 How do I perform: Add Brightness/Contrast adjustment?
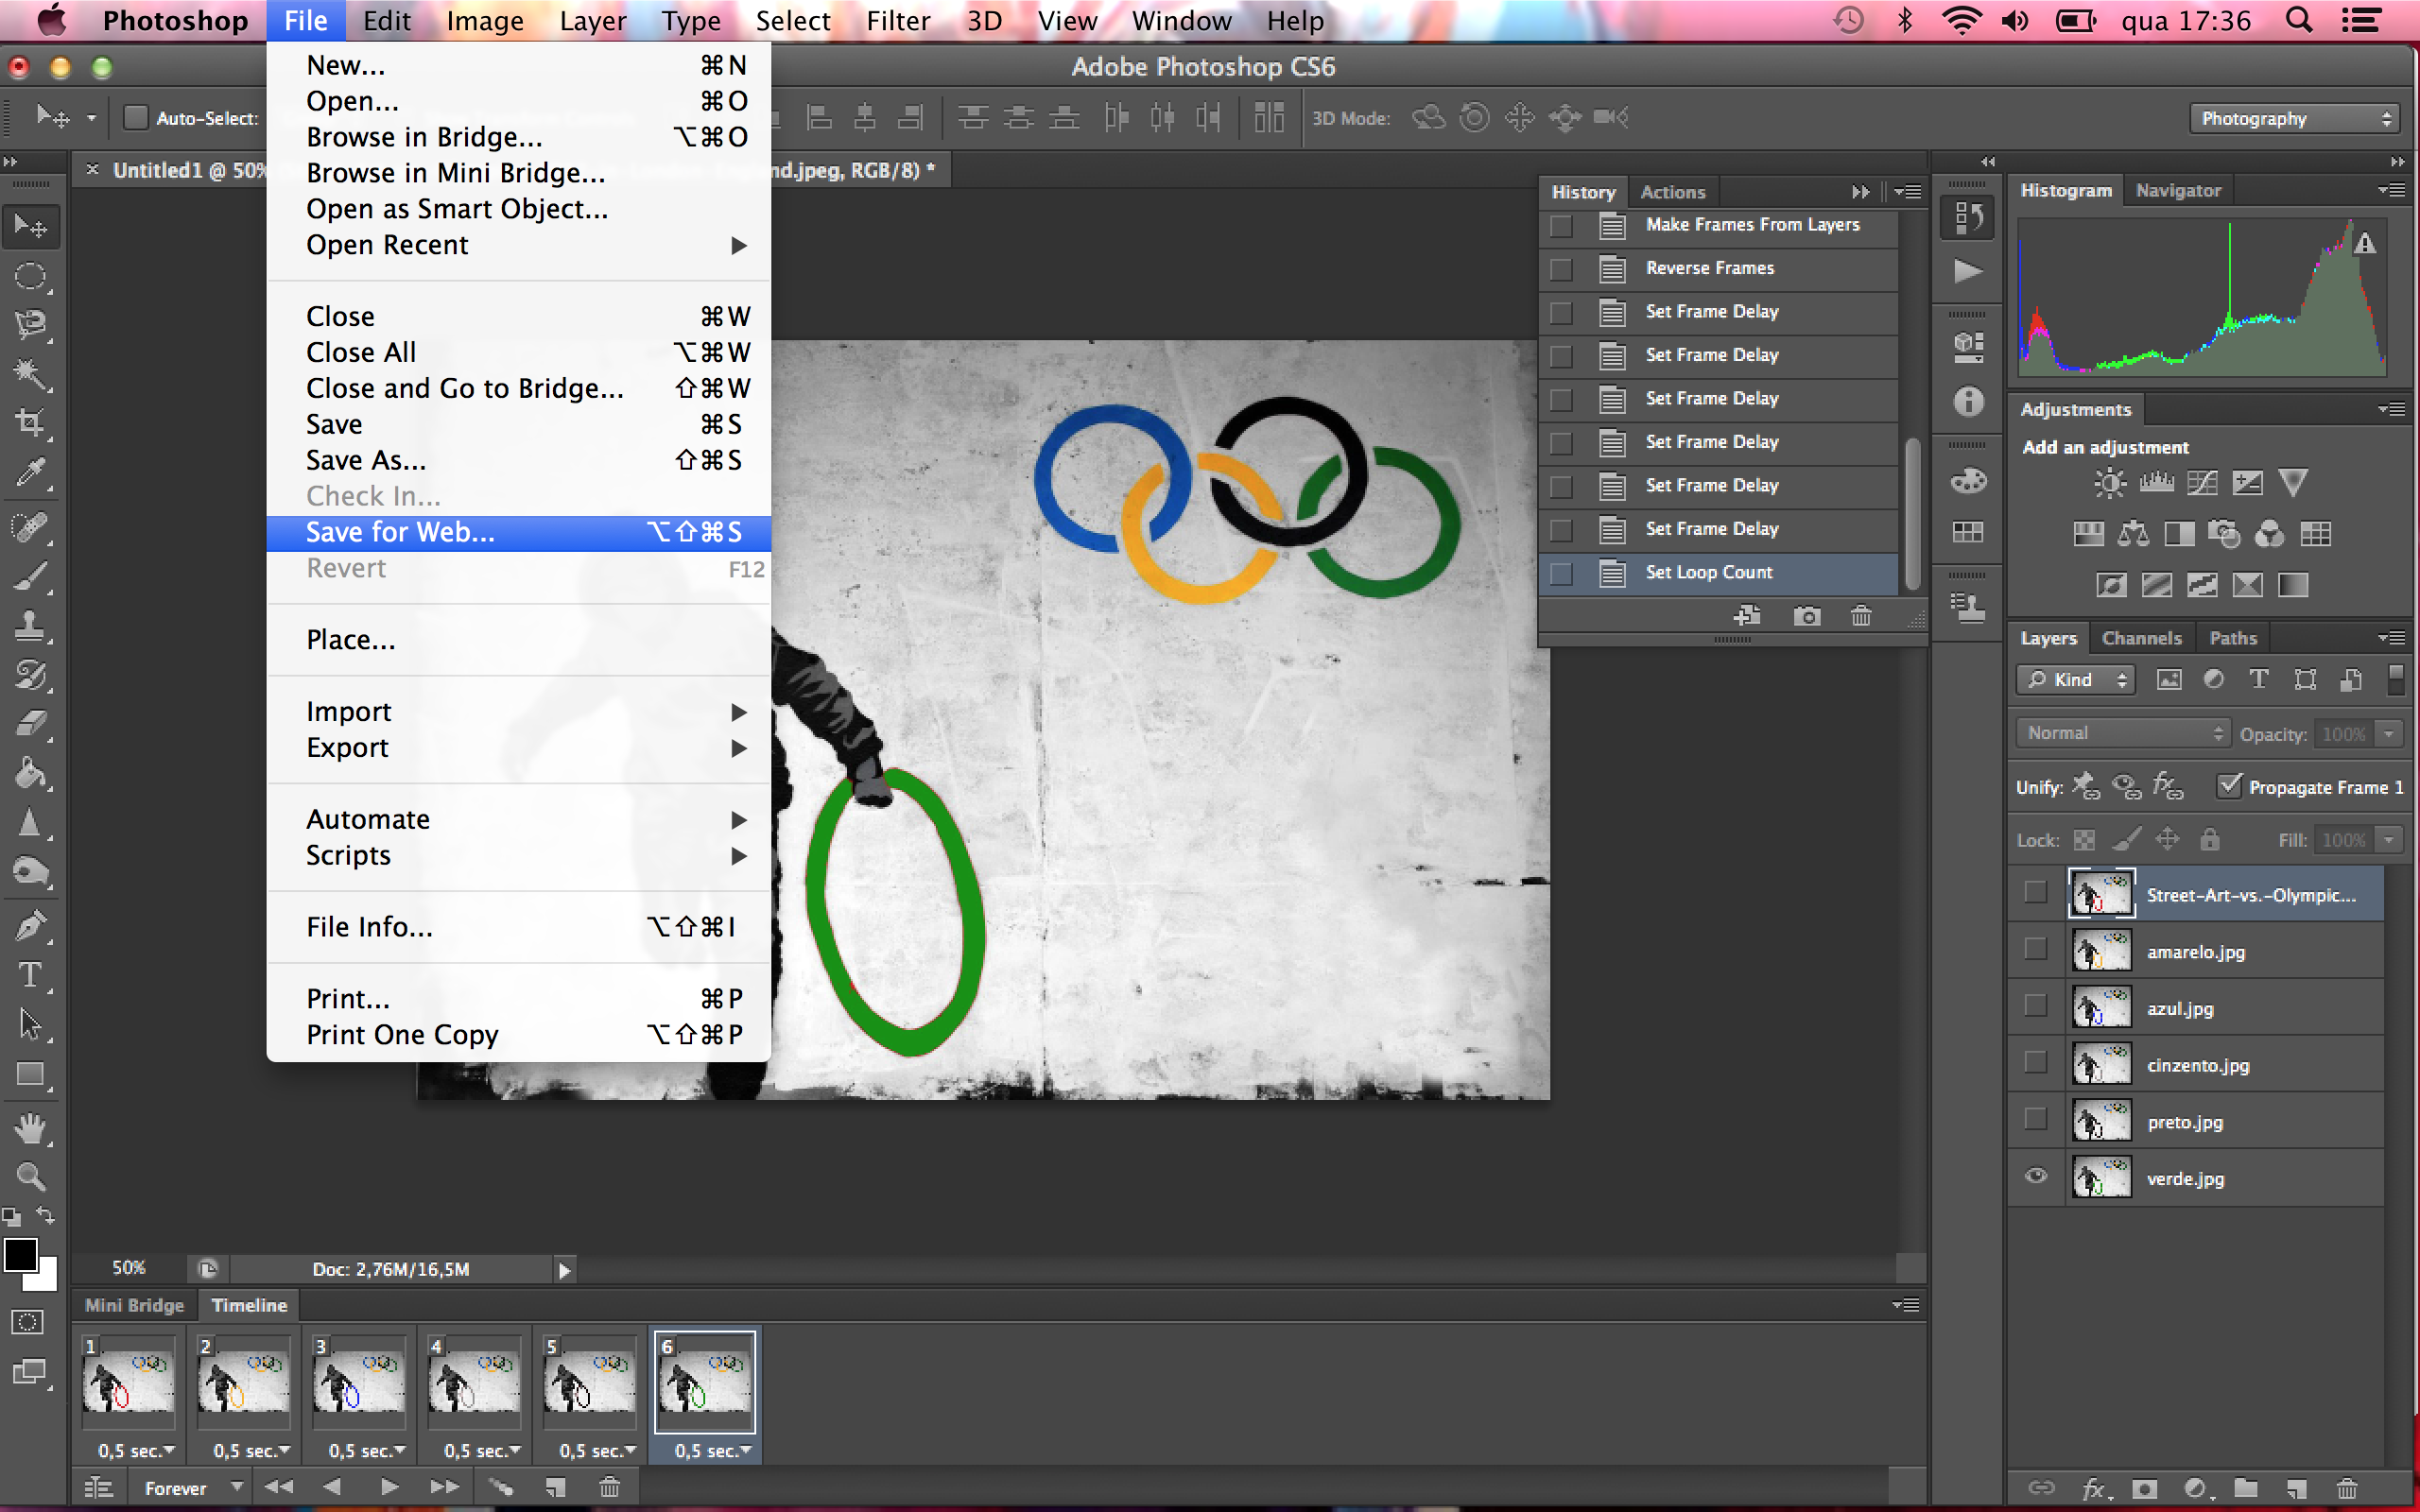2110,483
